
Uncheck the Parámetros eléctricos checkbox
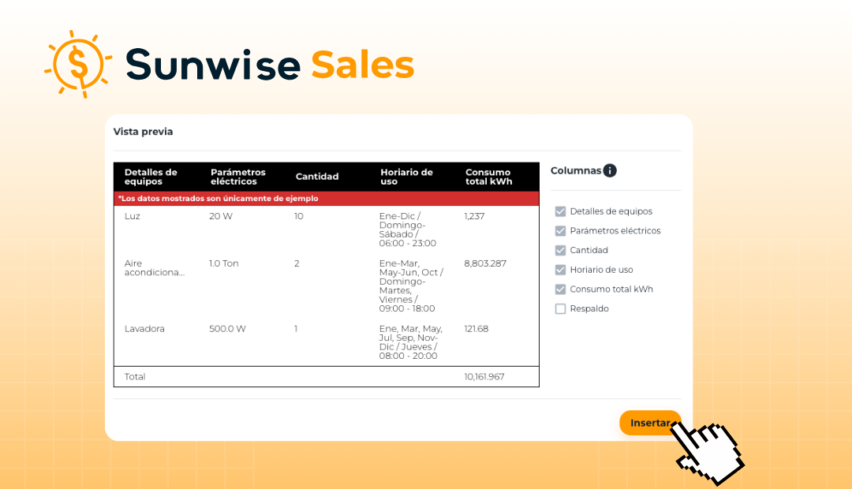[560, 231]
